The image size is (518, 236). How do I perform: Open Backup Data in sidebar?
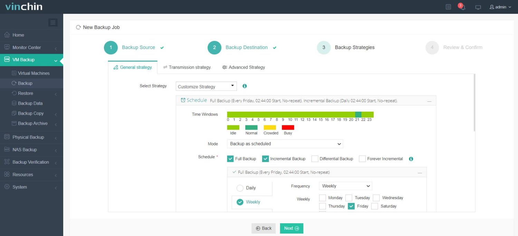[x=30, y=103]
